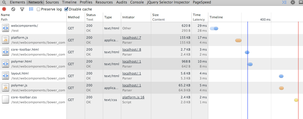Switch to the Elements tab
Viewport: 303px width, 119px height.
coord(17,2)
